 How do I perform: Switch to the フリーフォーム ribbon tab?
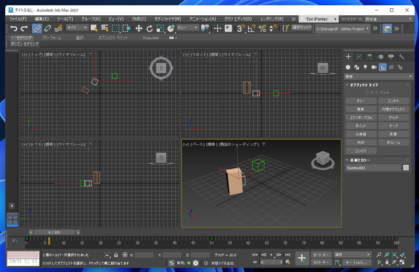click(51, 38)
